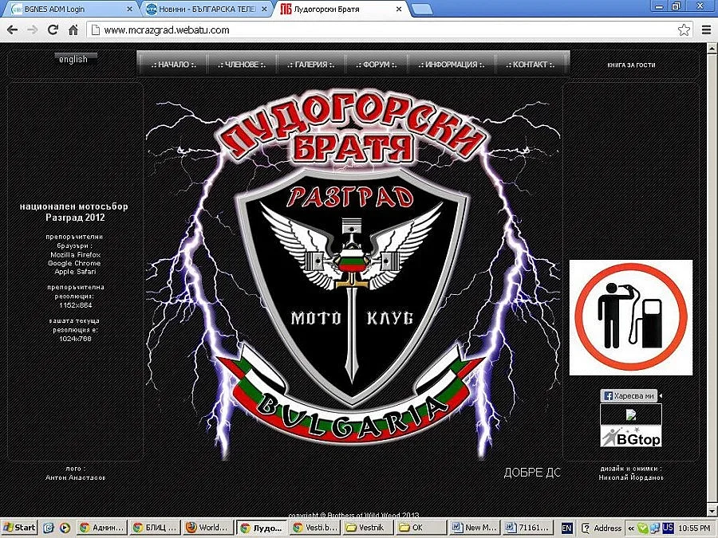The width and height of the screenshot is (718, 538).
Task: Open the ФОРУМ section
Action: point(375,65)
